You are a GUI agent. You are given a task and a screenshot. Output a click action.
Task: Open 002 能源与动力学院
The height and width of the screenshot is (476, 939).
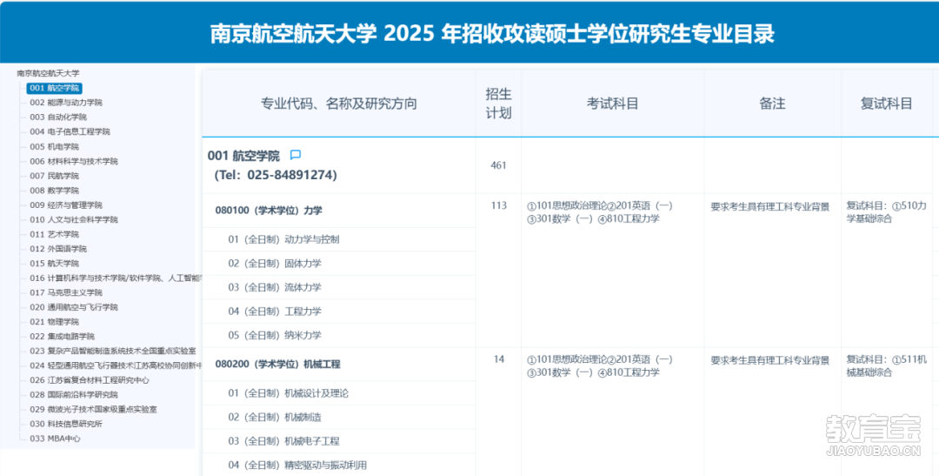point(66,103)
